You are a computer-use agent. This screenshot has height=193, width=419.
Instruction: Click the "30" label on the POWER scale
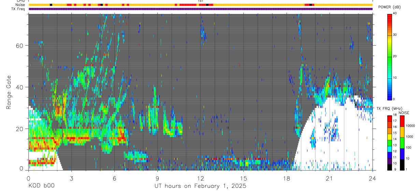click(x=395, y=35)
